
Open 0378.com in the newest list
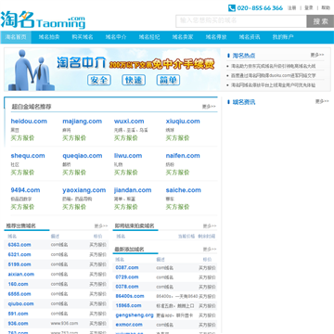[x=127, y=287]
